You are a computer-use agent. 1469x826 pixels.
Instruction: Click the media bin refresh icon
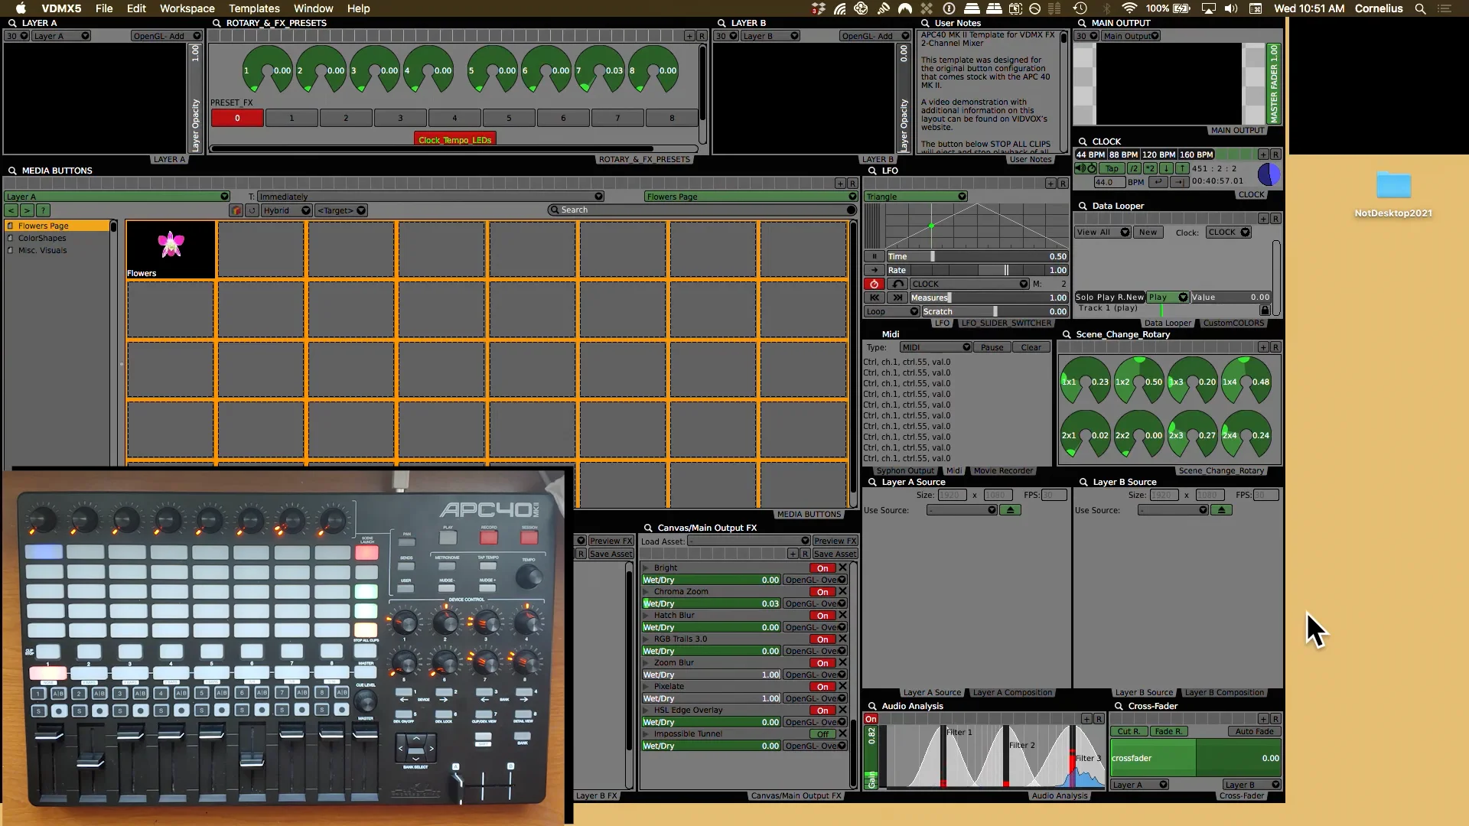click(252, 210)
